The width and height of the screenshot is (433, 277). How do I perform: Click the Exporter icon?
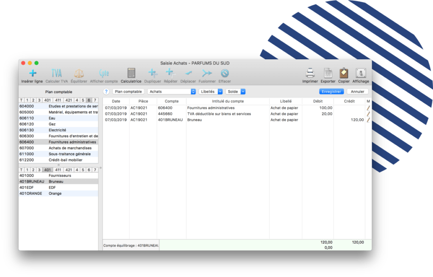tap(327, 74)
